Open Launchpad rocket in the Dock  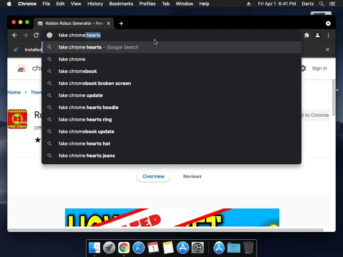click(x=109, y=248)
